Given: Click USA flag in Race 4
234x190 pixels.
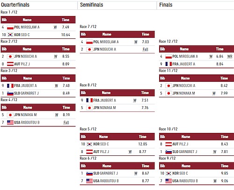Looking at the screenshot, I should (x=10, y=123).
